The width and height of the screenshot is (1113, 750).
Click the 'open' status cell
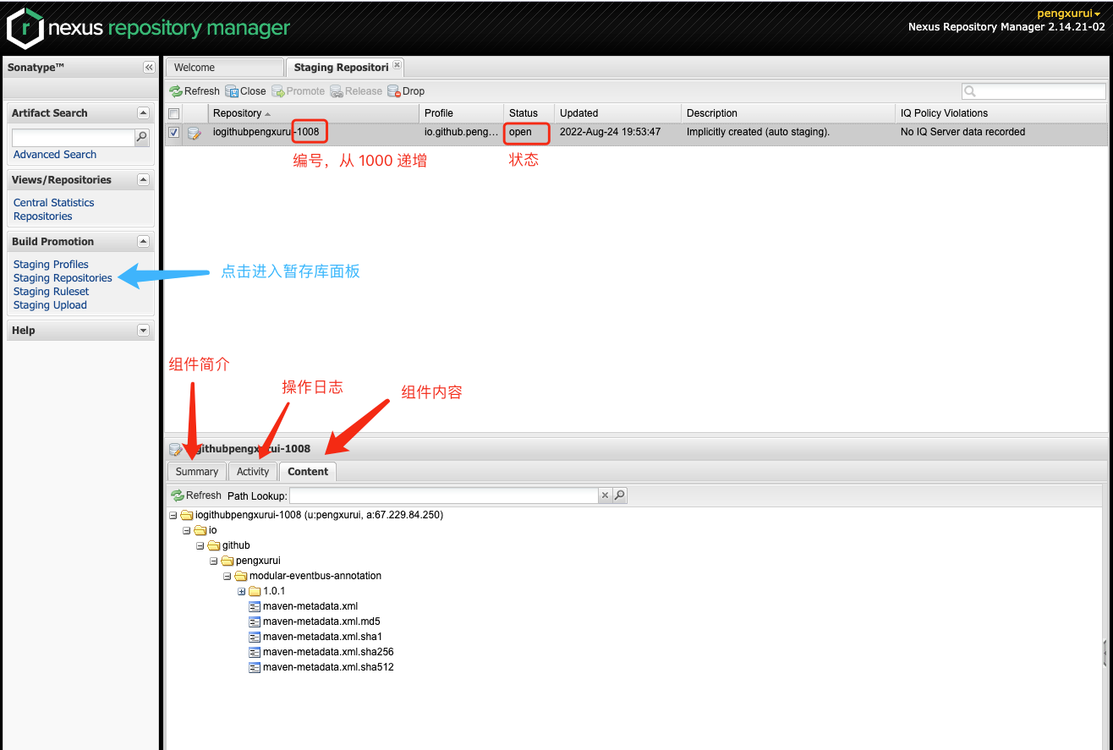coord(529,133)
